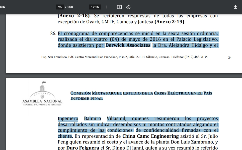
Task: Click the zoom in plus icon
Action: (106, 7)
